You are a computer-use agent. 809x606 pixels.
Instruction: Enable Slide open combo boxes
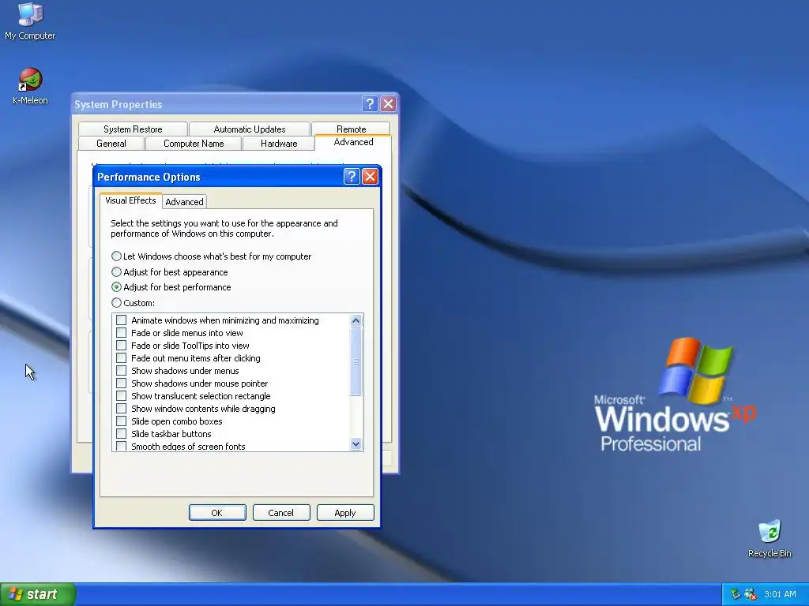(121, 421)
